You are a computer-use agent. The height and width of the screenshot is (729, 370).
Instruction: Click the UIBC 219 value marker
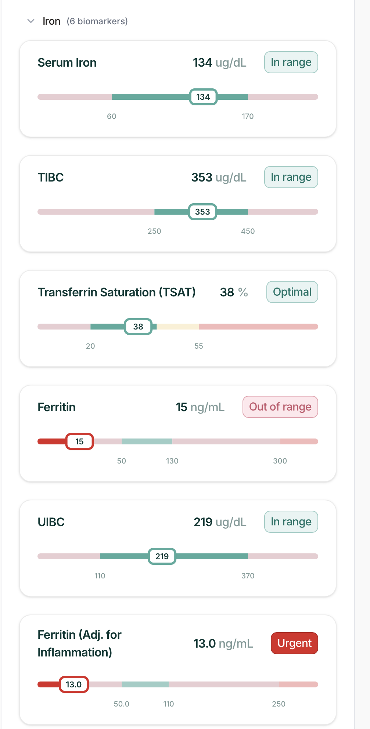(x=162, y=556)
